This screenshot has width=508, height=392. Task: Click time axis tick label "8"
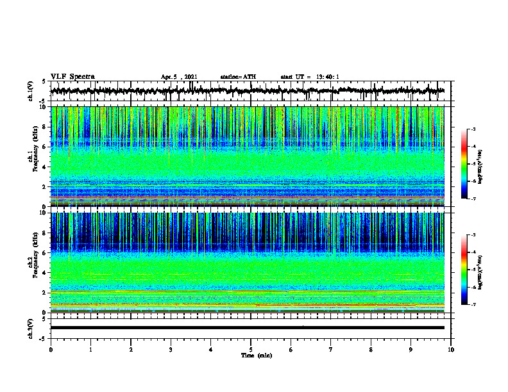click(x=371, y=350)
